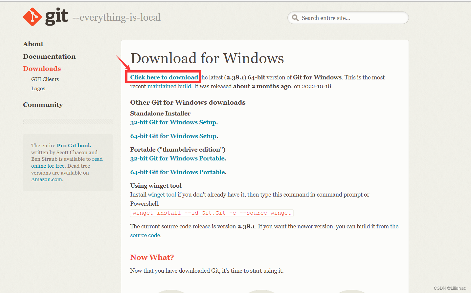Click the Portable thumbdrive edition heading

(x=178, y=149)
